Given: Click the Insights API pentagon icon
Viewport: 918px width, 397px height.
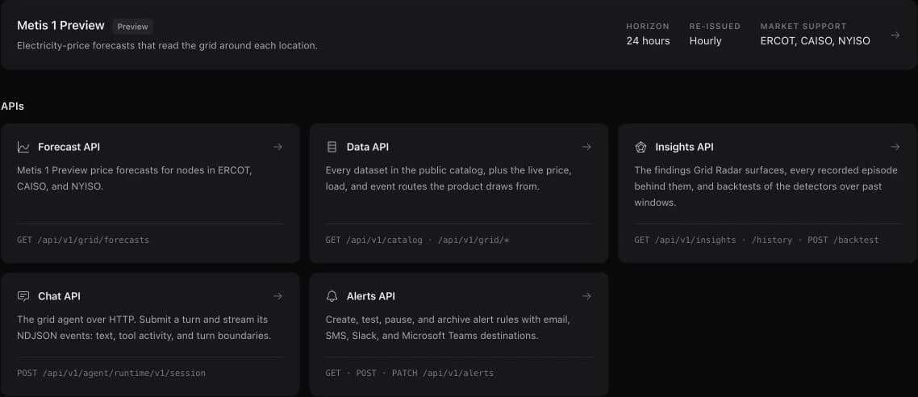Looking at the screenshot, I should (x=641, y=147).
